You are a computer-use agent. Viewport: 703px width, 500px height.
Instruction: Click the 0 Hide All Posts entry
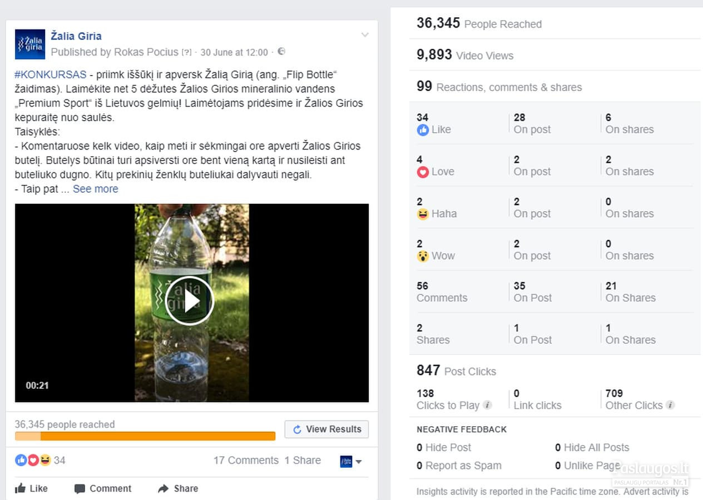pyautogui.click(x=592, y=447)
